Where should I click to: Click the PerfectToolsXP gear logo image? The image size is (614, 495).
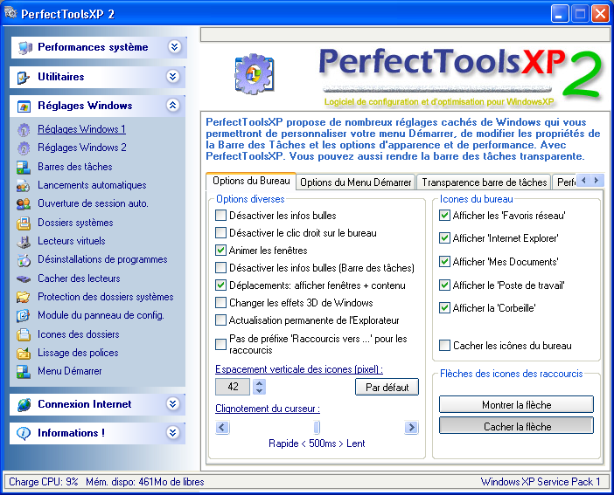click(x=255, y=74)
